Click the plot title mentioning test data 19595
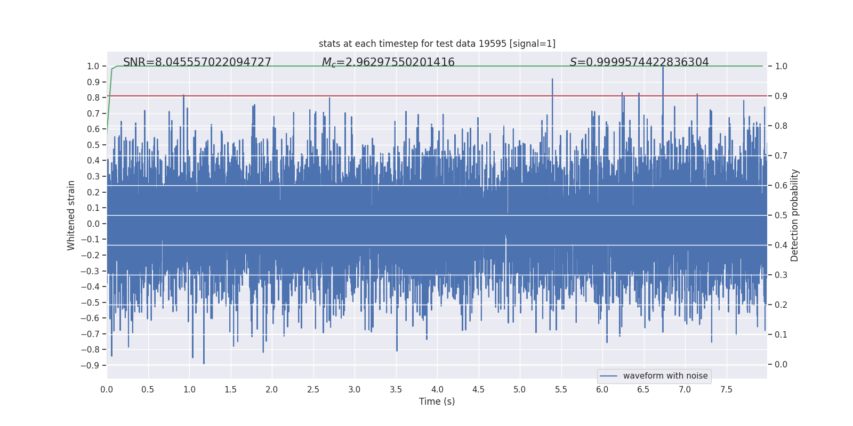Image resolution: width=853 pixels, height=426 pixels. point(437,44)
